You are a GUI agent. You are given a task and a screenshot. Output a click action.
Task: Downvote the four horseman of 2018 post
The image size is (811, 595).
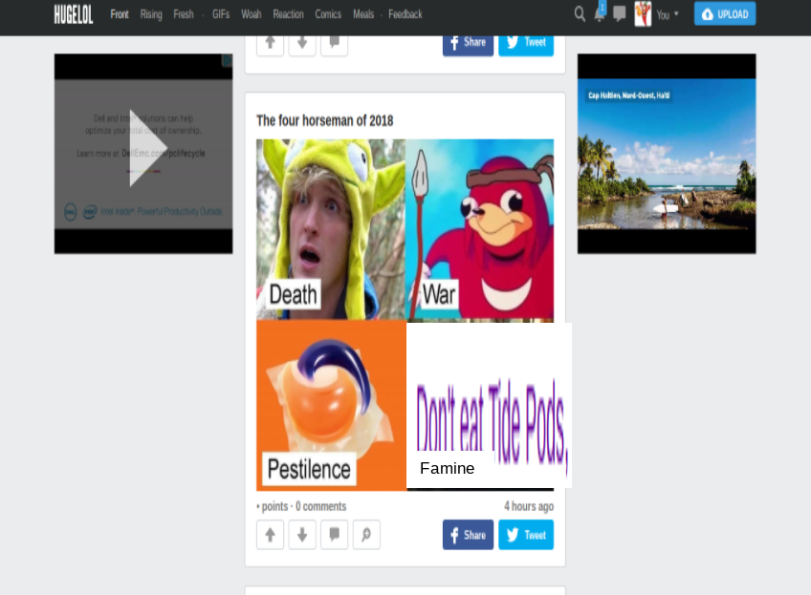(302, 535)
